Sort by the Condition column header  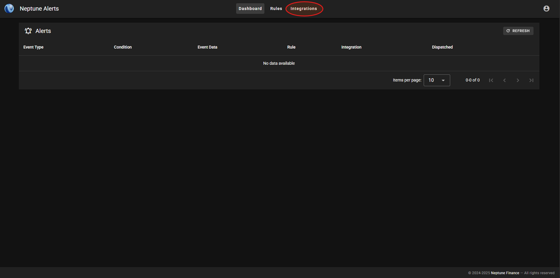pos(123,47)
